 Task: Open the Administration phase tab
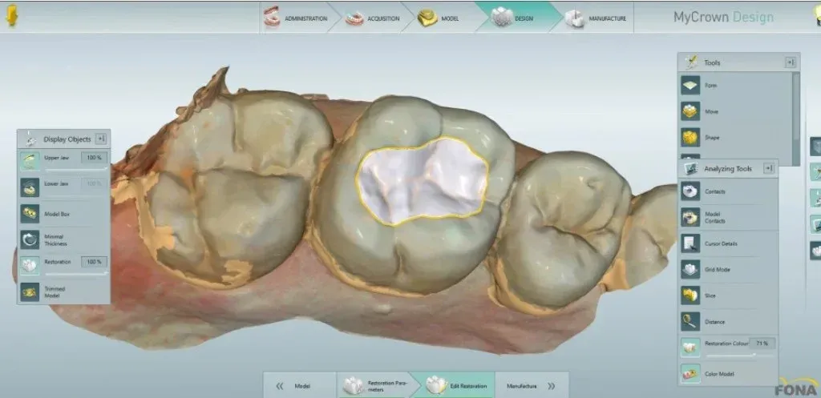[x=297, y=18]
